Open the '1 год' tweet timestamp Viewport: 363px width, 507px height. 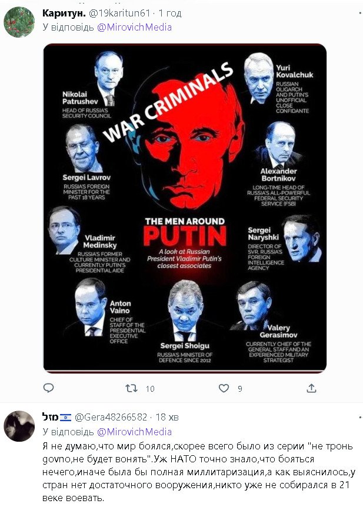(170, 13)
